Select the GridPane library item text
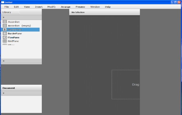 coord(13,41)
